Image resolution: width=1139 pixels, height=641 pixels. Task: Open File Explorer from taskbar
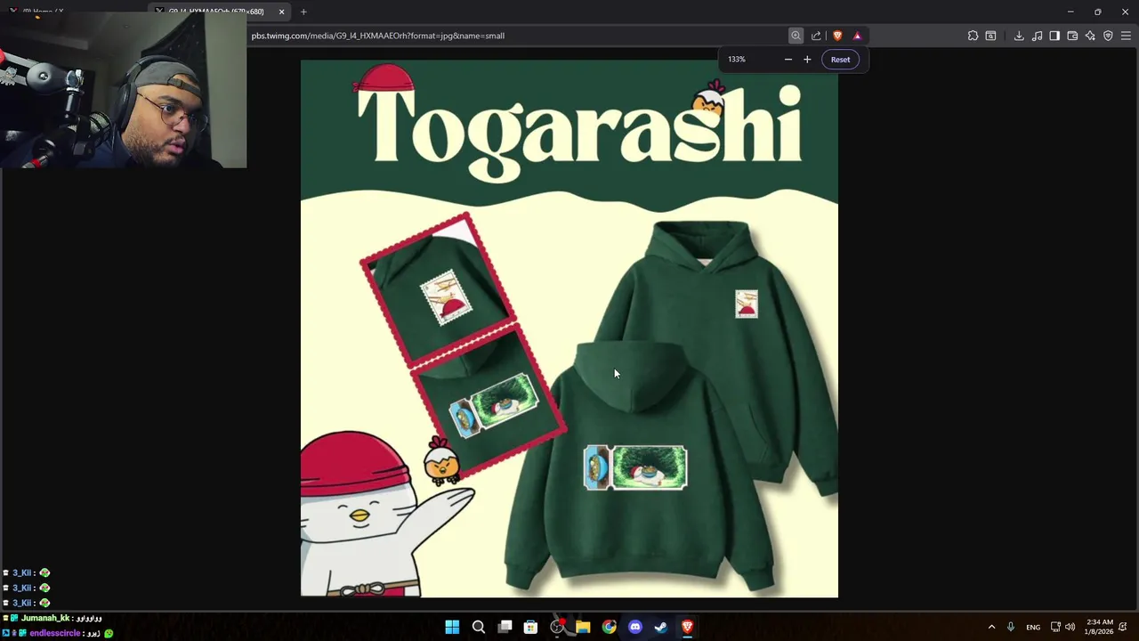click(x=583, y=627)
